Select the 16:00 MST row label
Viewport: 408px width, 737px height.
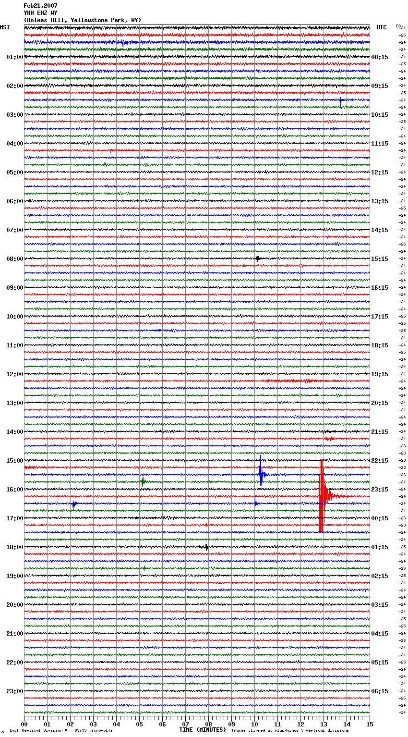(x=14, y=490)
